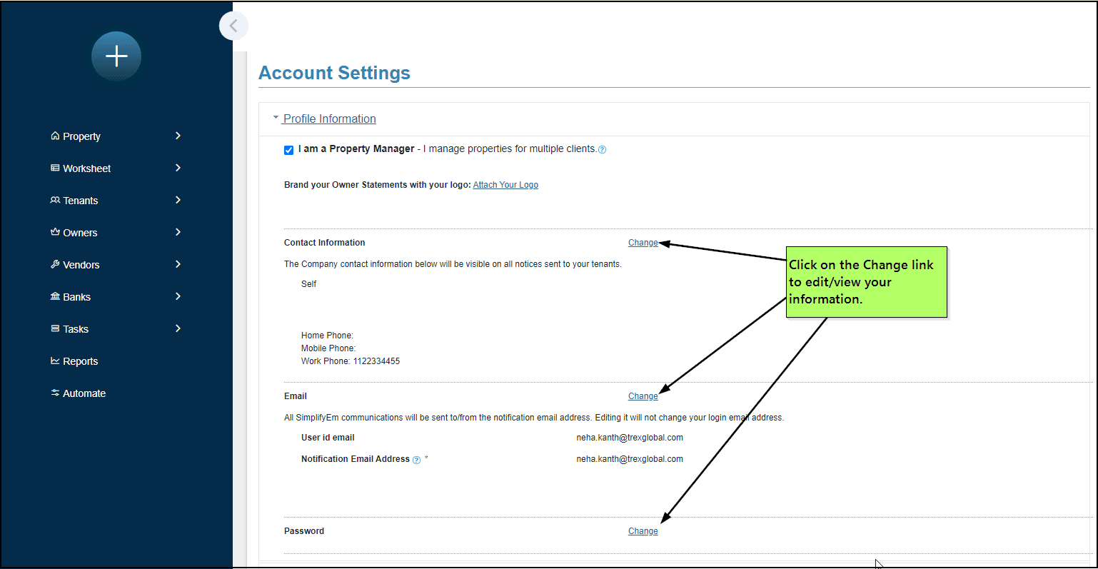This screenshot has width=1098, height=569.
Task: Click the Property house icon
Action: coord(55,136)
